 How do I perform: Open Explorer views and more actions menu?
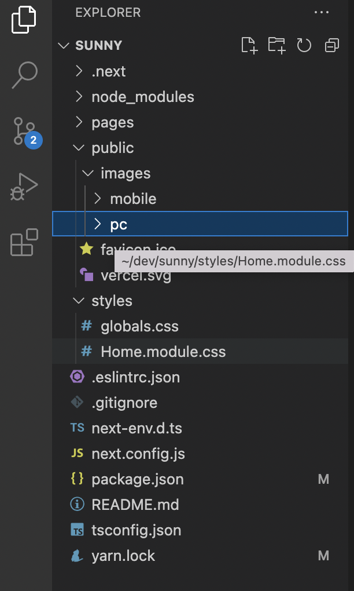tap(321, 12)
